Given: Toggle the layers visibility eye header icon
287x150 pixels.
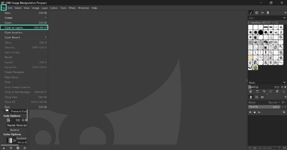Looking at the screenshot, I should [250, 112].
